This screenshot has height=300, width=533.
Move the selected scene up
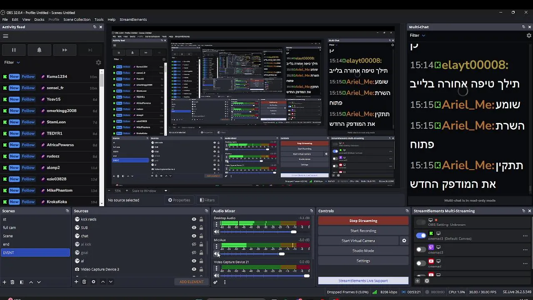(31, 282)
